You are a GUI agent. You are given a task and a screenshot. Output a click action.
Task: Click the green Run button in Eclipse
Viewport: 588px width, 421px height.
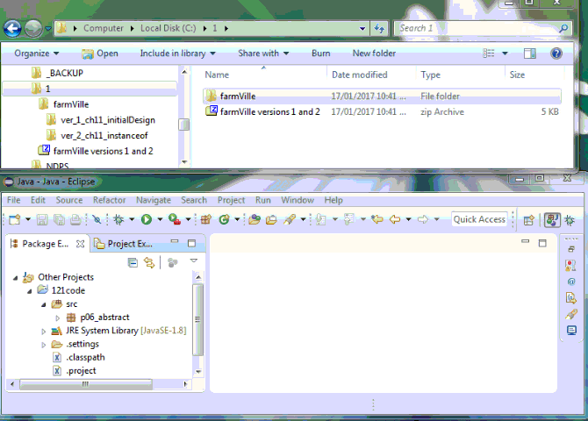[x=147, y=219]
